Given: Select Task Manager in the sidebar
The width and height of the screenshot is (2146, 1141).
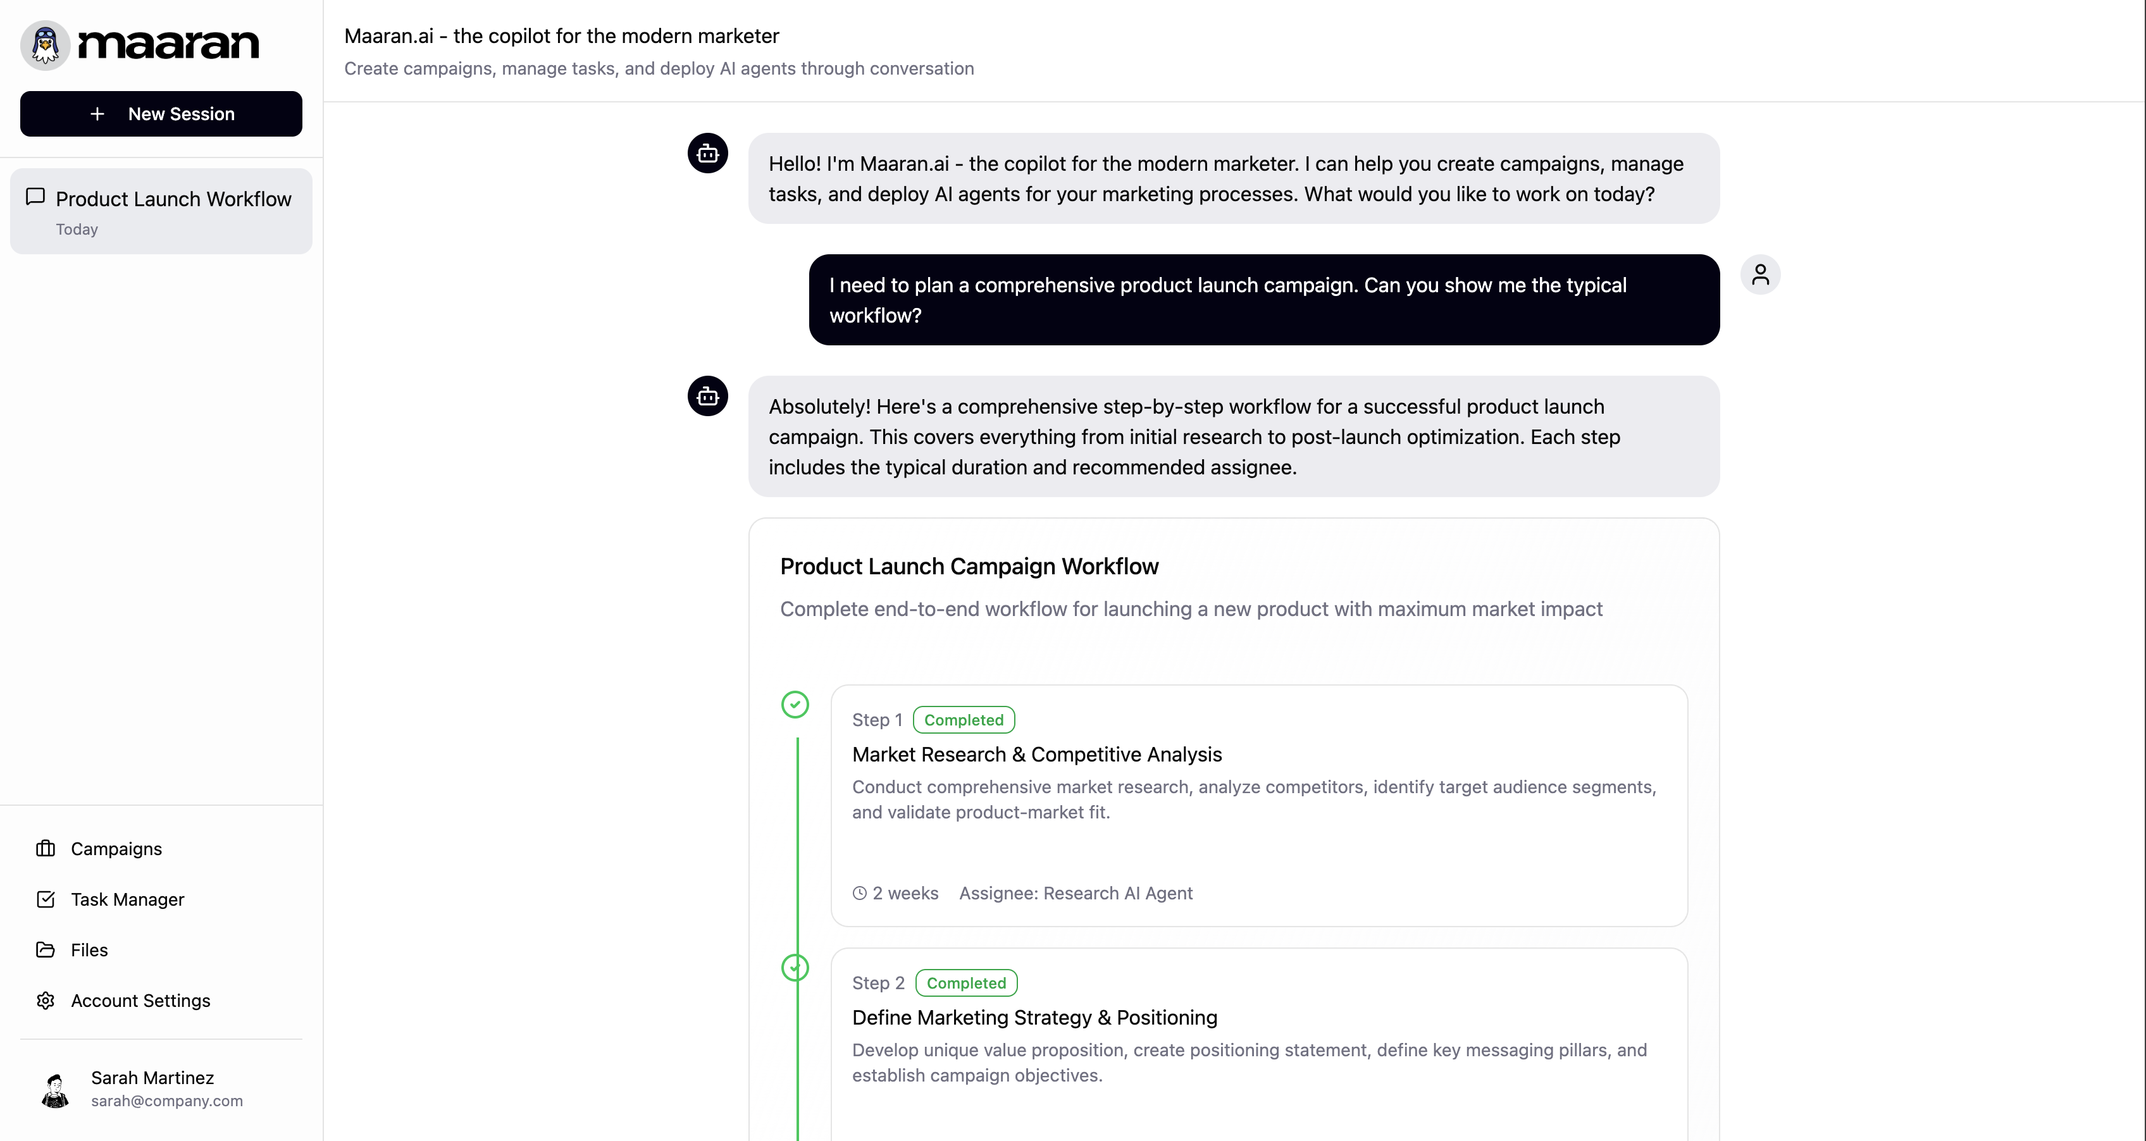Looking at the screenshot, I should (x=127, y=899).
